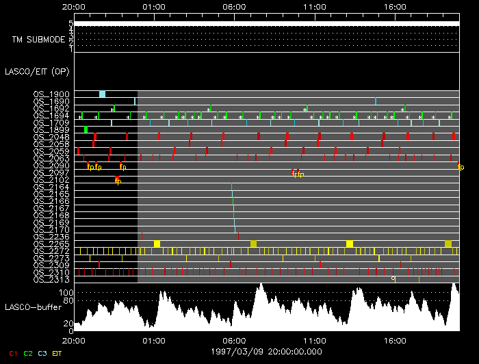Click the EIT legend entry
The width and height of the screenshot is (479, 364).
coord(58,353)
